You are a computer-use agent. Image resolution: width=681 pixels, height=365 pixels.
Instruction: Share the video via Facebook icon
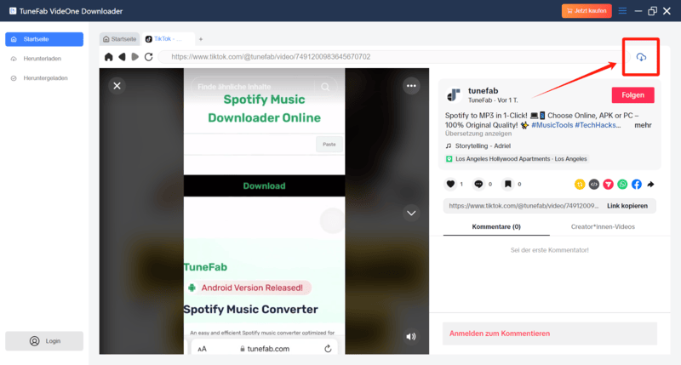(637, 184)
